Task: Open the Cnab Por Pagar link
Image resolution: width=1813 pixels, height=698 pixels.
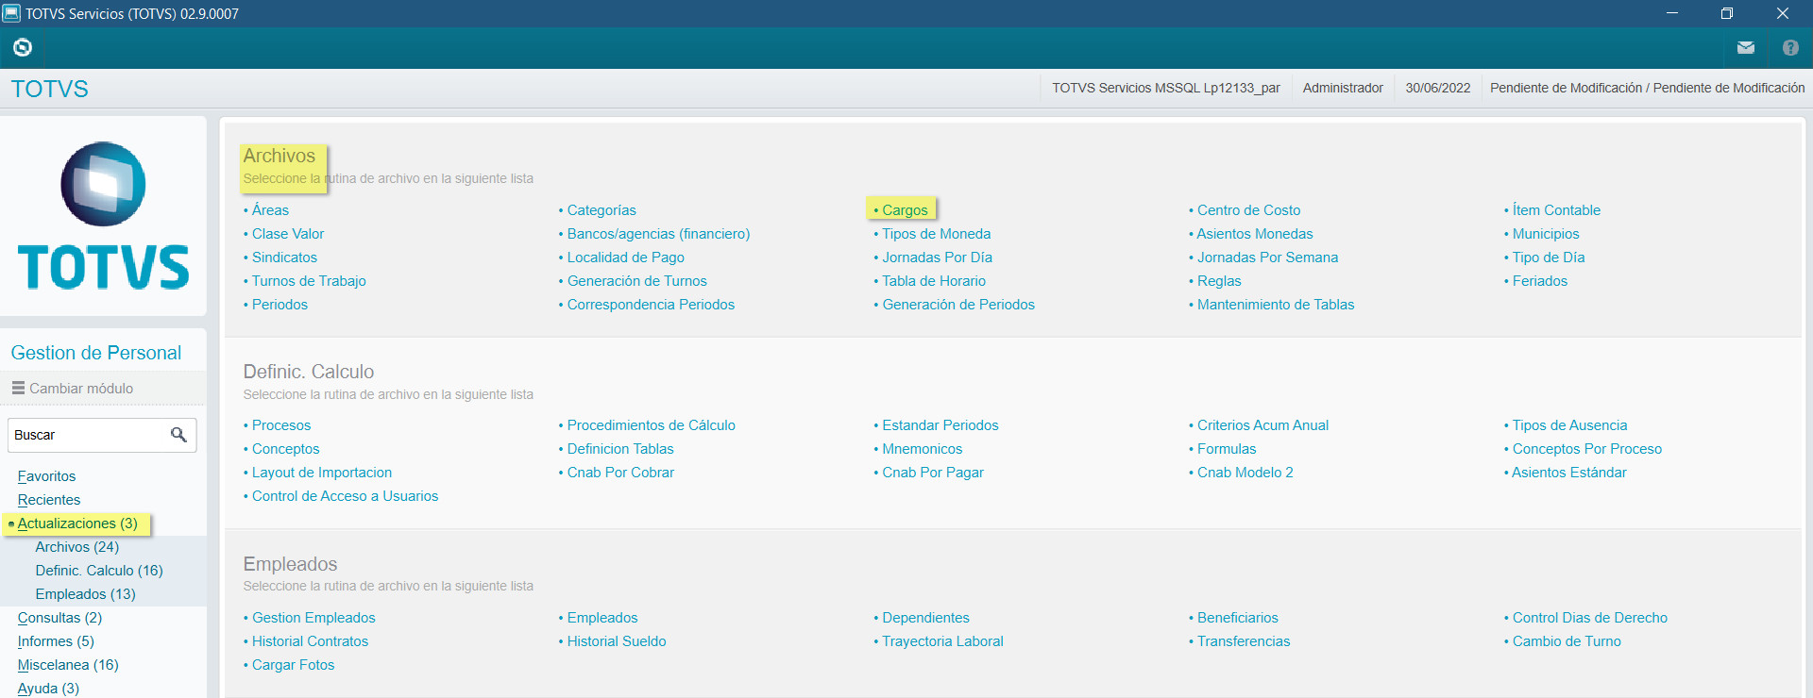Action: pos(933,473)
